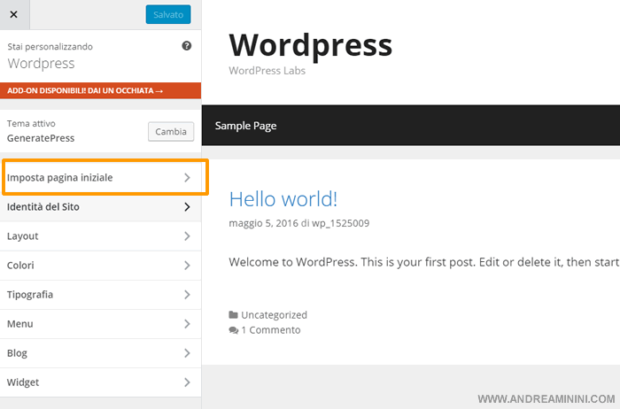Click the post date maggio 5, 2016
The width and height of the screenshot is (620, 409).
[x=263, y=223]
